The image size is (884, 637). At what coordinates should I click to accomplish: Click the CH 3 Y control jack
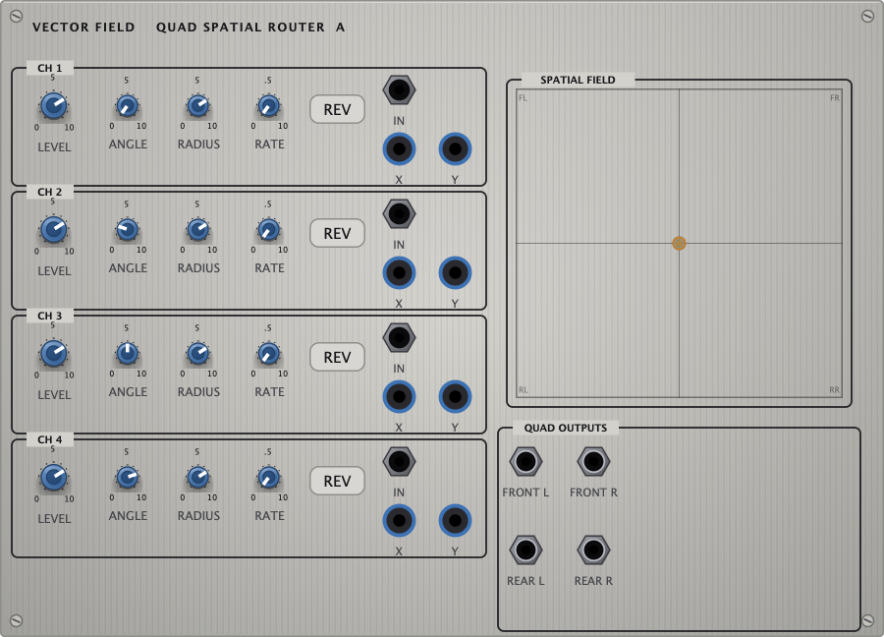tap(455, 396)
